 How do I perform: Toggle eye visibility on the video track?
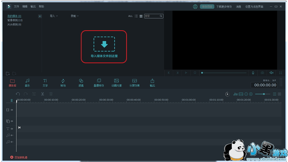pyautogui.click(x=12, y=110)
